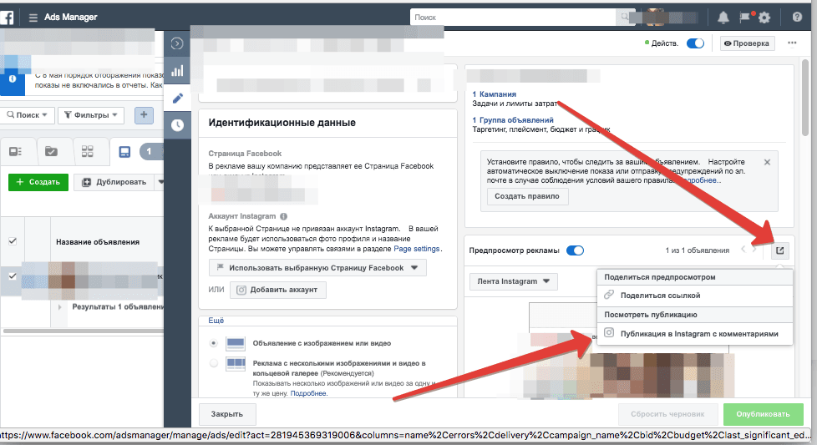Dismiss the rule suggestion notice

coord(767,162)
